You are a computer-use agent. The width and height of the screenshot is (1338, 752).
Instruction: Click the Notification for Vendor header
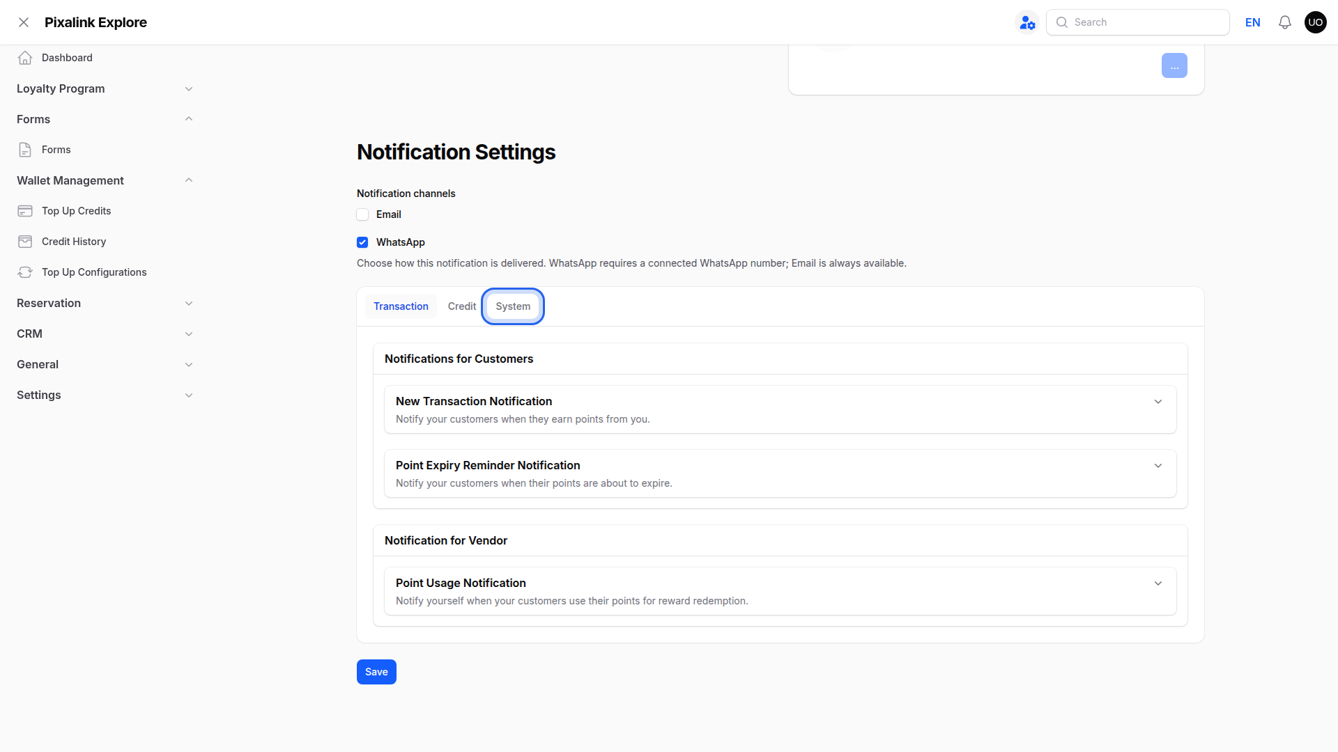pos(446,540)
